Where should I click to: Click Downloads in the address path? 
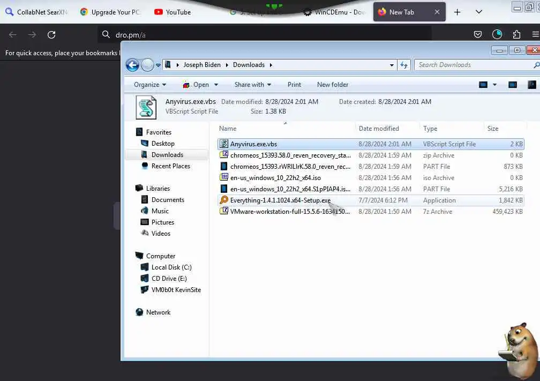click(x=249, y=65)
